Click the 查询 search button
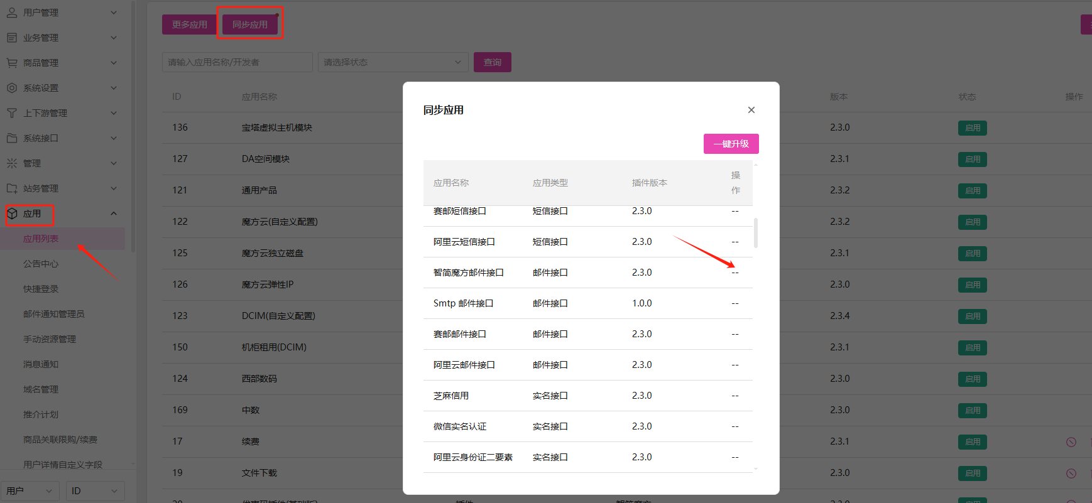 (x=493, y=62)
